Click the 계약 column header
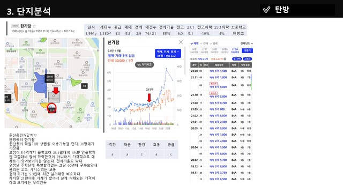 point(194,65)
